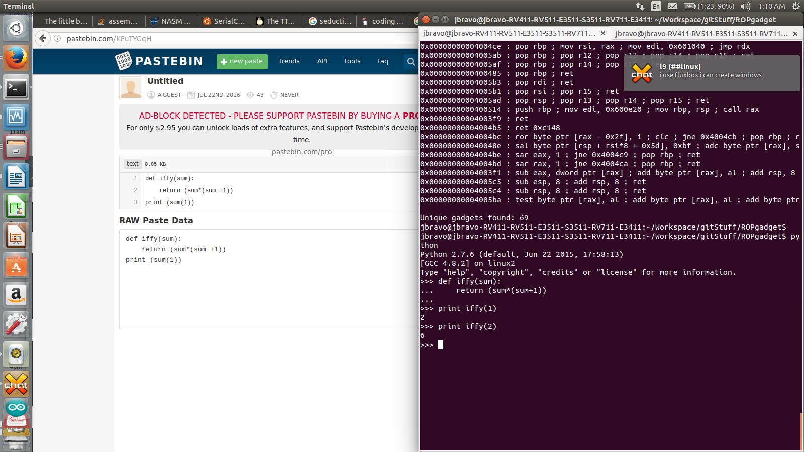Switch to the 'seducti…' Firefox tab

tap(330, 21)
